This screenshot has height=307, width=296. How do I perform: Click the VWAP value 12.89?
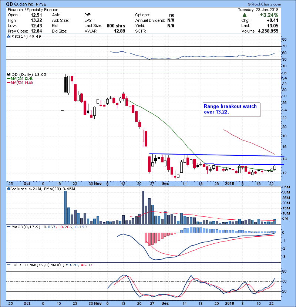tap(120, 31)
